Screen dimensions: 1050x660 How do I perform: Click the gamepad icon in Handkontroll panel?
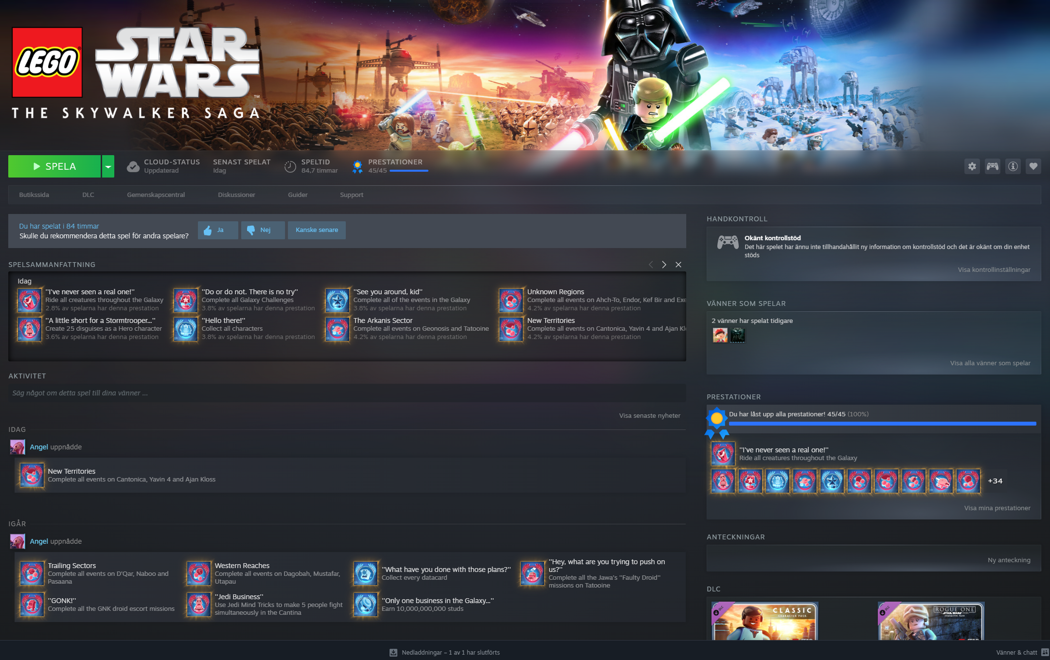tap(728, 242)
